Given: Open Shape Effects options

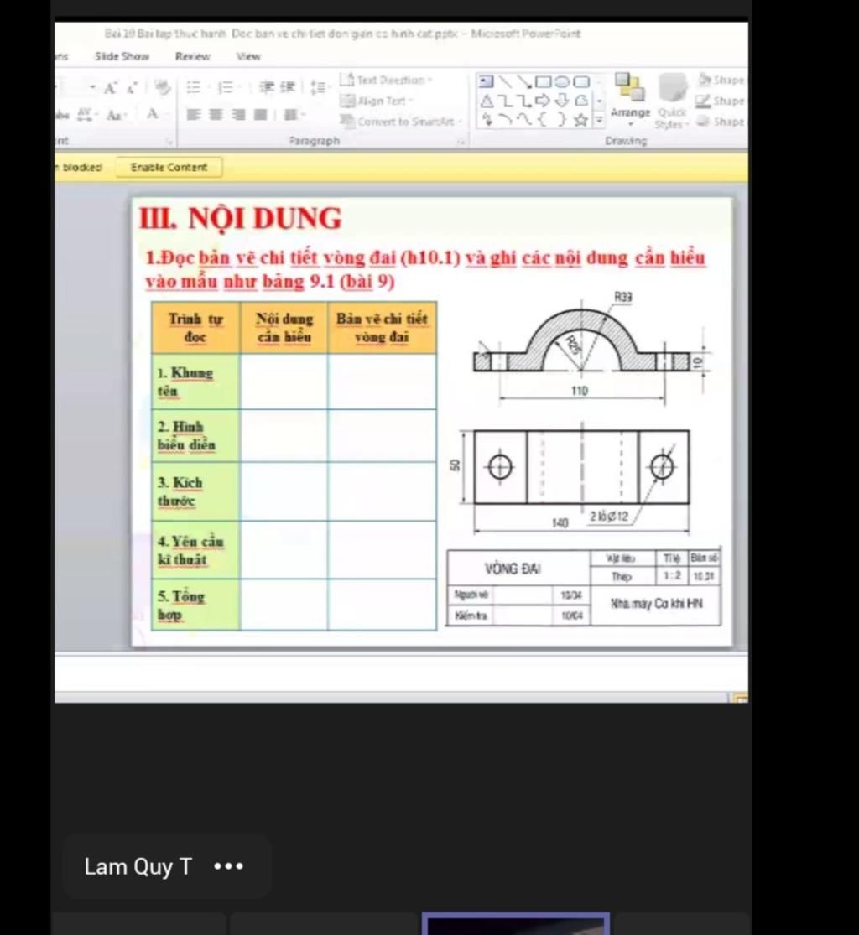Looking at the screenshot, I should tap(721, 122).
